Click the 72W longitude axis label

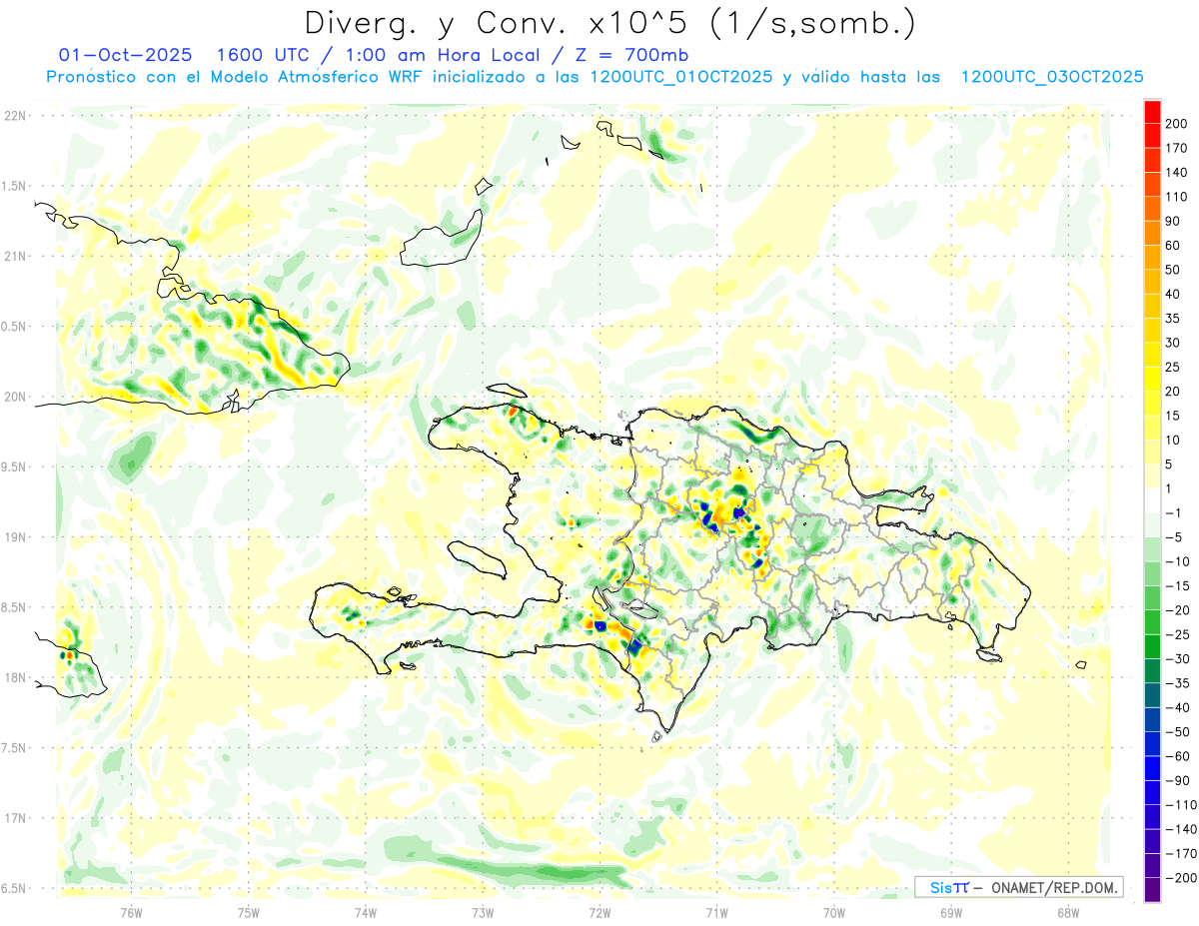pos(599,911)
